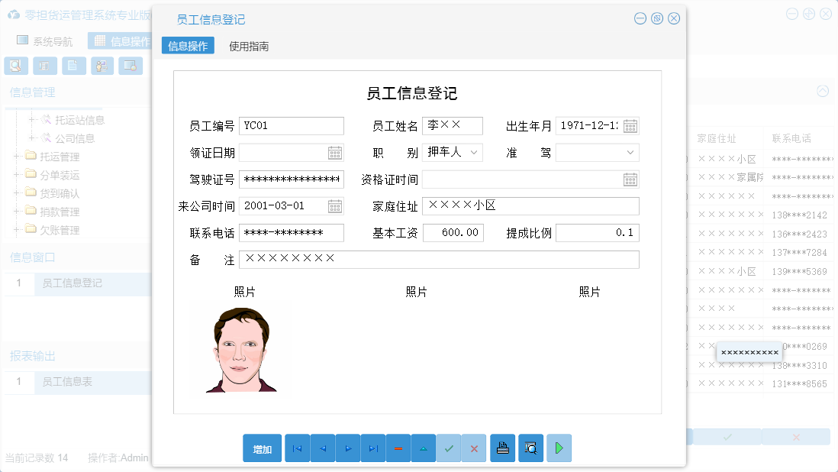Cancel changes with the red X icon
This screenshot has height=472, width=838.
point(473,448)
